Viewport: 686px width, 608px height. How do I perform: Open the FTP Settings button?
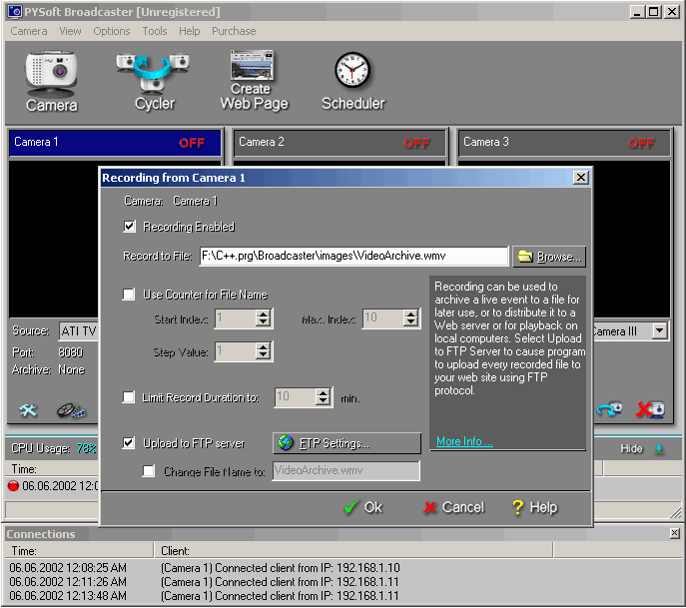[346, 443]
